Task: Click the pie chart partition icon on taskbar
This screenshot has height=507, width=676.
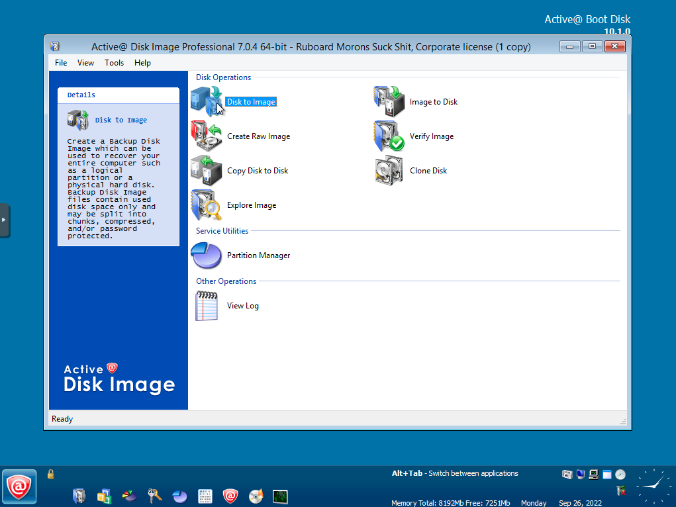Action: [179, 495]
